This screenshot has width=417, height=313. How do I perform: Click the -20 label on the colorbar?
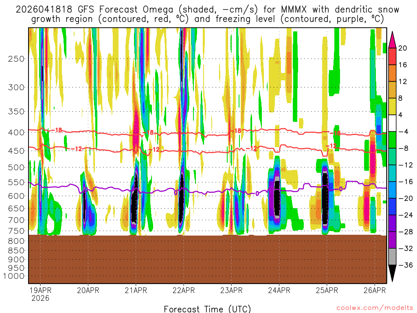(x=402, y=198)
